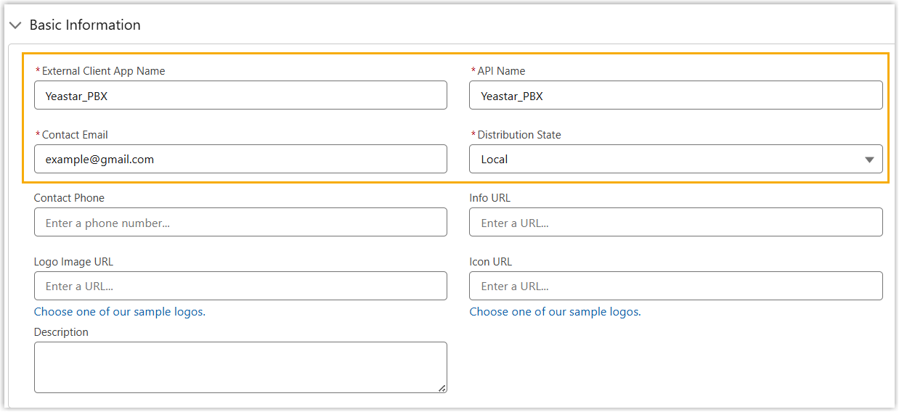Collapse the Basic Information section chevron
This screenshot has width=899, height=412.
[x=15, y=25]
